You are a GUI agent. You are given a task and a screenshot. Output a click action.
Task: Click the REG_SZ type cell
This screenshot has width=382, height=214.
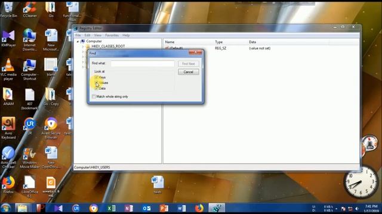point(220,48)
